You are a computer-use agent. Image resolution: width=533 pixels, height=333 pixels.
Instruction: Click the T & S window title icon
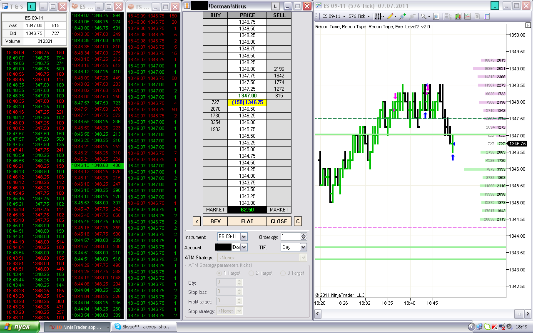(x=5, y=6)
